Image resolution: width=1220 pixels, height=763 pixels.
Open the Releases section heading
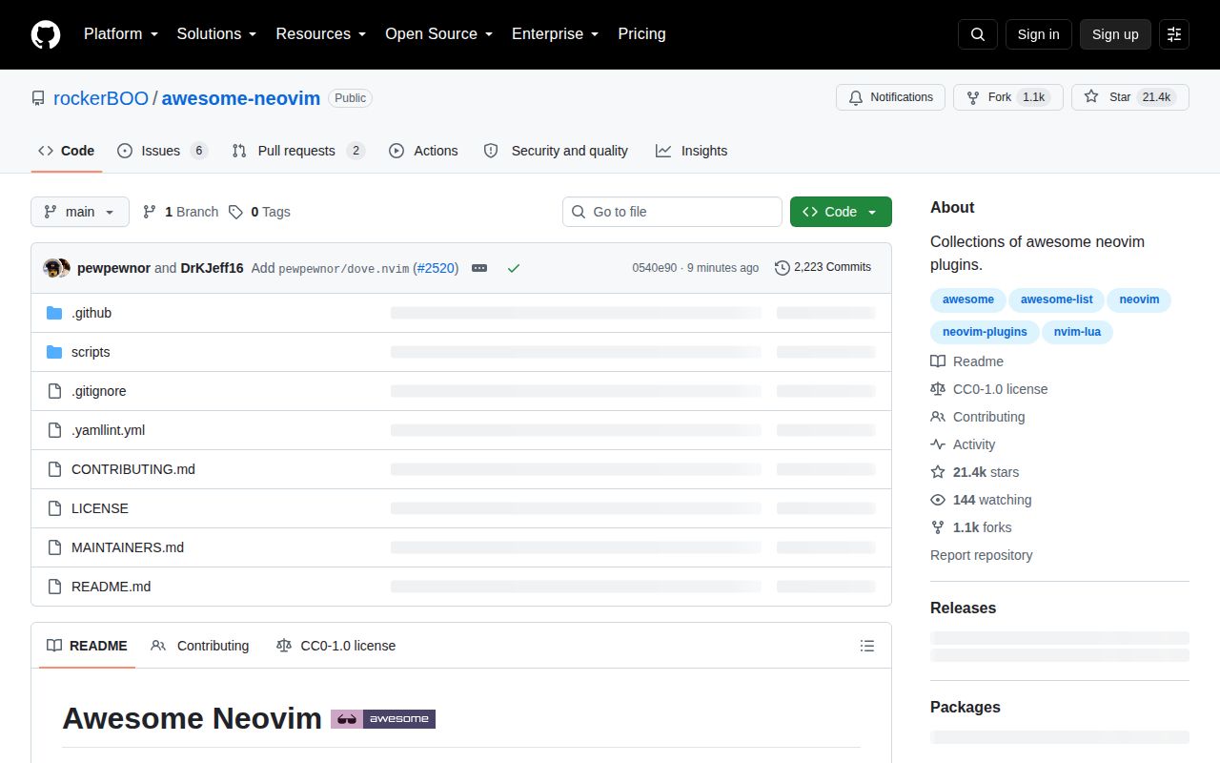click(963, 608)
